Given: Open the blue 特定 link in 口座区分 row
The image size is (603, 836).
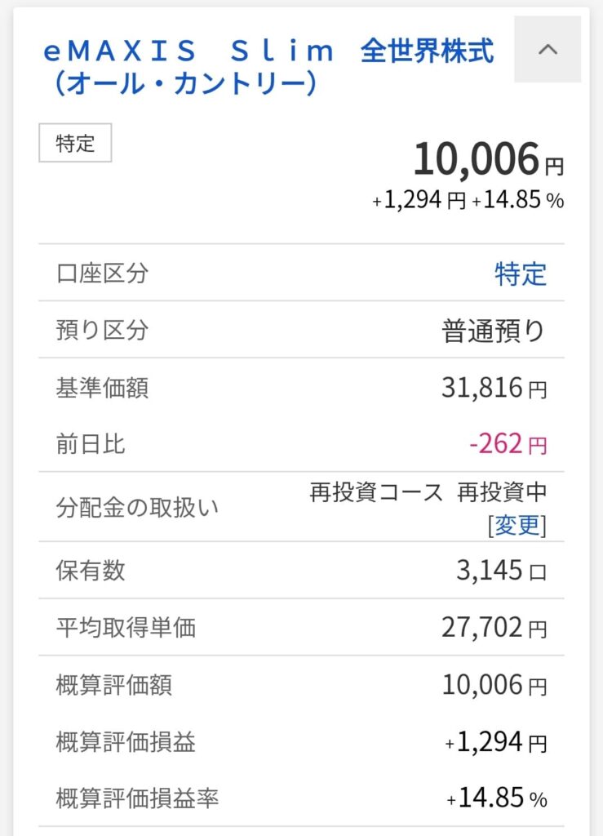Looking at the screenshot, I should (521, 273).
